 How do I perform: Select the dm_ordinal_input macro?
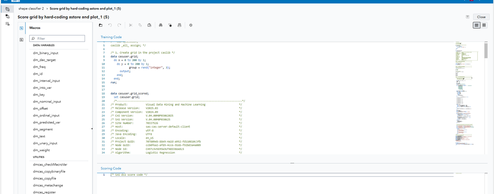(46, 116)
